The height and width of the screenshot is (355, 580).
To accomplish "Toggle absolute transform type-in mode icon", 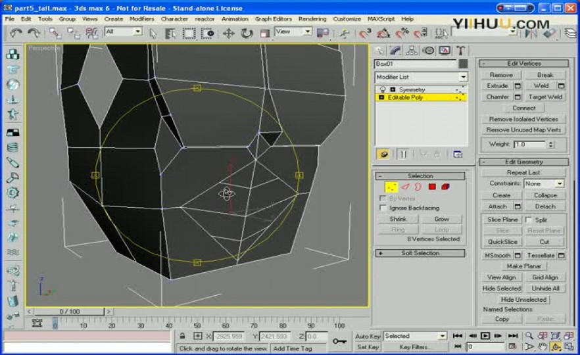I will (x=198, y=336).
